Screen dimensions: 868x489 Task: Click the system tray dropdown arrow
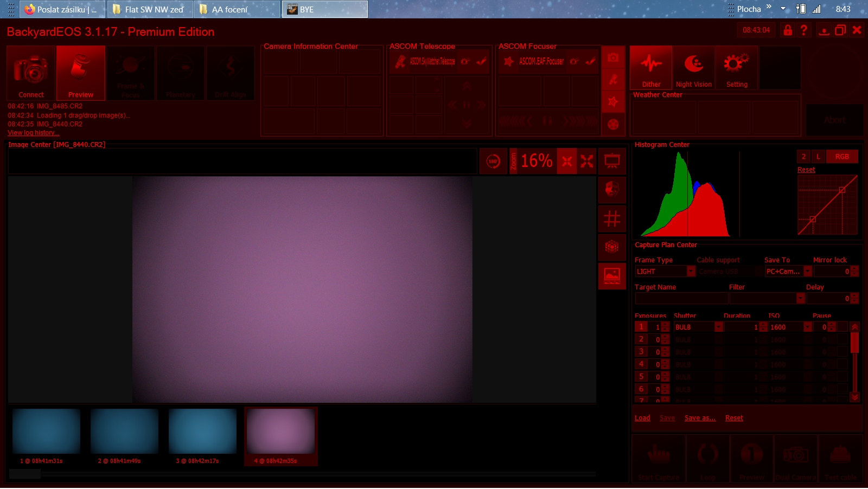[x=783, y=9]
